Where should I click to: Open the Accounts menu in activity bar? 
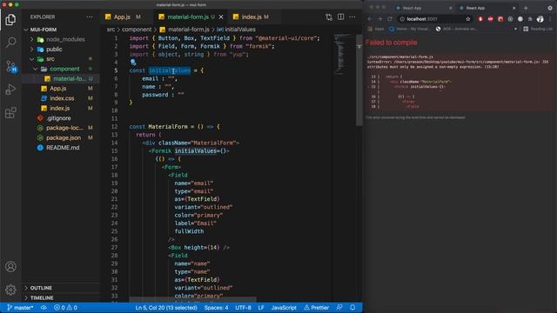click(x=10, y=267)
